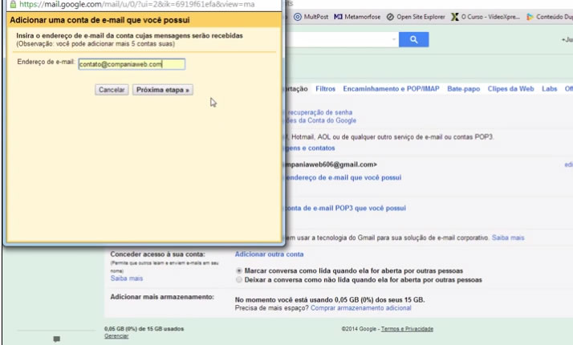Viewport: 573px width, 345px height.
Task: Open the Metamorfose bookmark
Action: (357, 17)
